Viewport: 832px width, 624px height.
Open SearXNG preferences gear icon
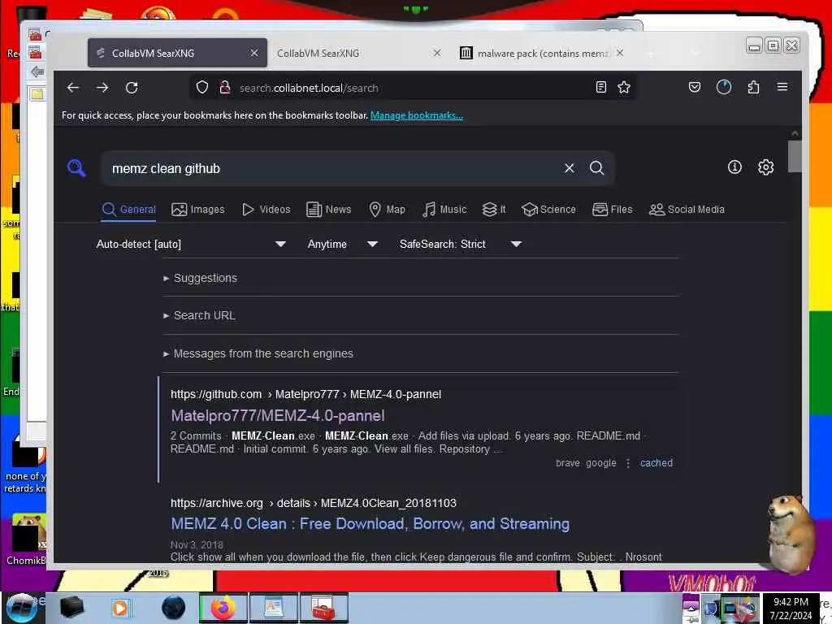pyautogui.click(x=765, y=167)
